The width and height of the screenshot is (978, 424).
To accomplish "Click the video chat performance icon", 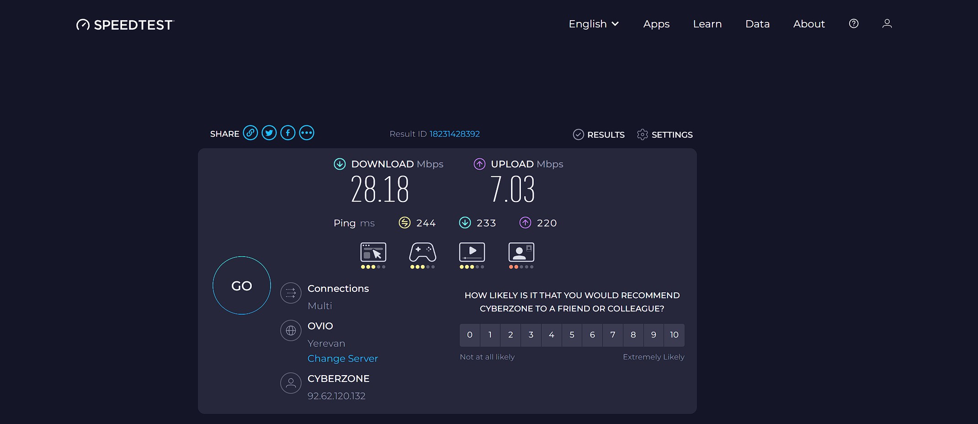I will [521, 252].
